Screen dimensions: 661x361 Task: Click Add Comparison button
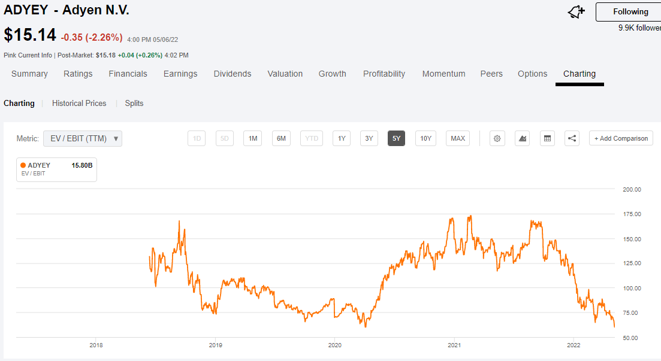pos(621,138)
